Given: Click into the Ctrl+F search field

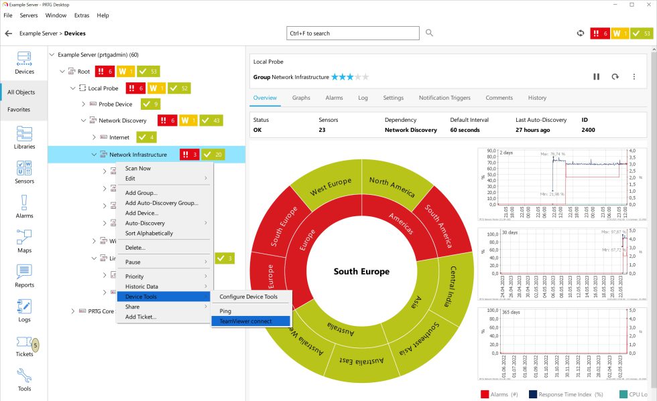Looking at the screenshot, I should click(x=353, y=33).
